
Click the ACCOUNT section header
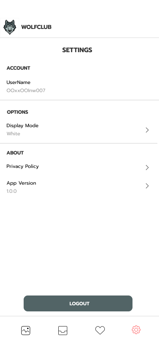(x=18, y=68)
